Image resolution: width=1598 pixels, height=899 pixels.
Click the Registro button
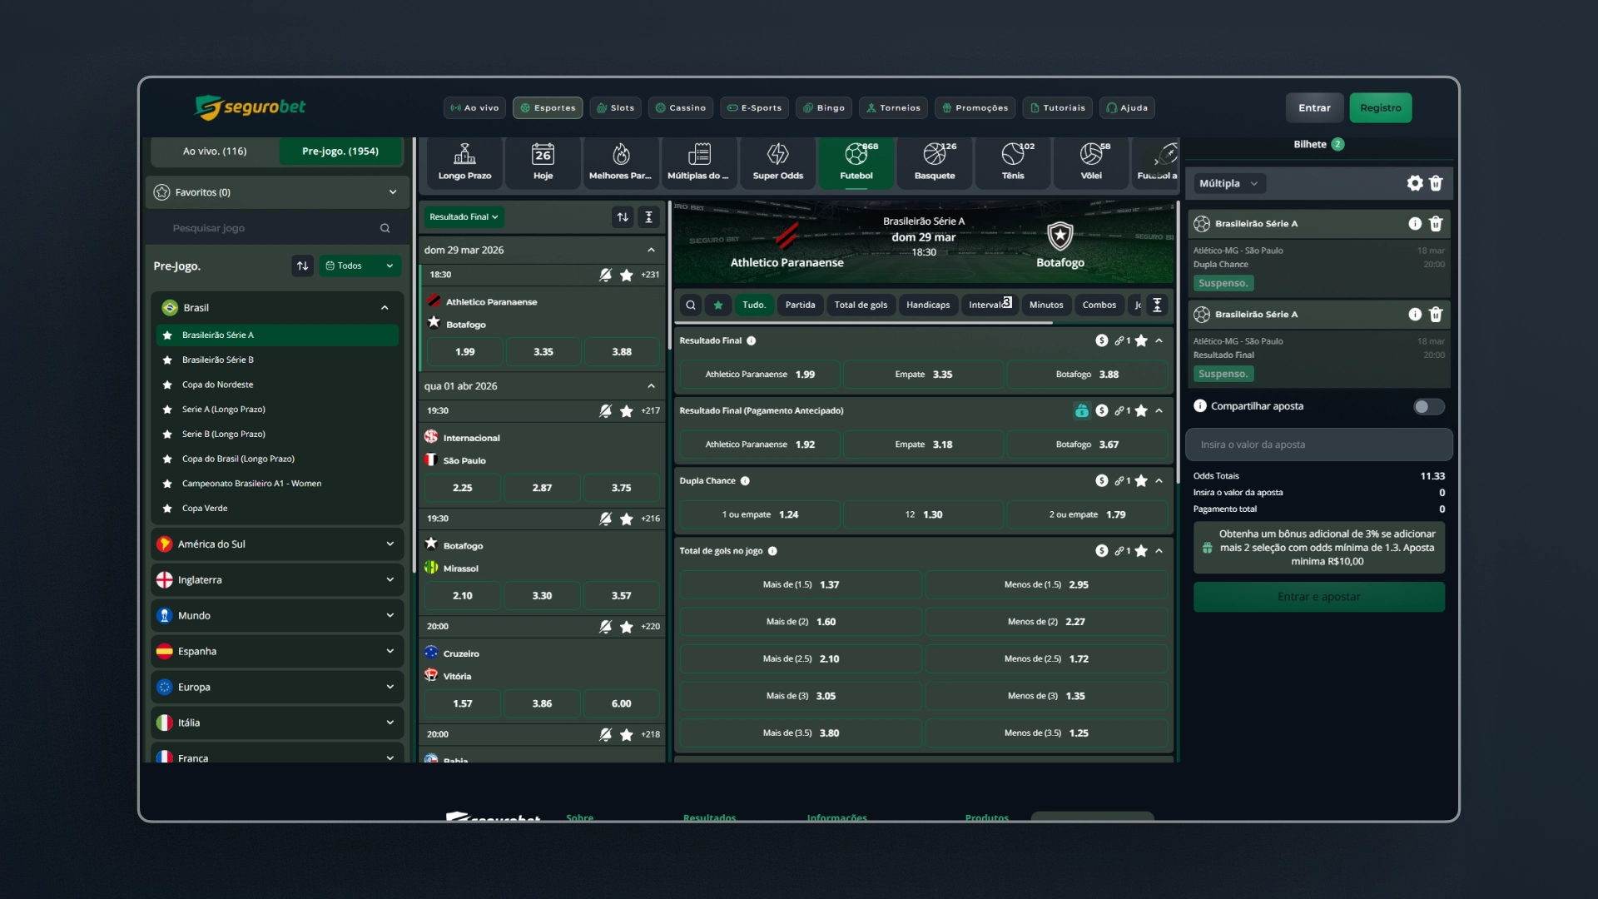(1380, 107)
